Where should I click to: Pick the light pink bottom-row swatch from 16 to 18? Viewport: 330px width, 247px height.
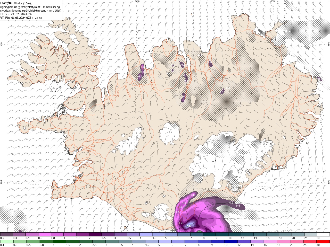tap(270, 242)
